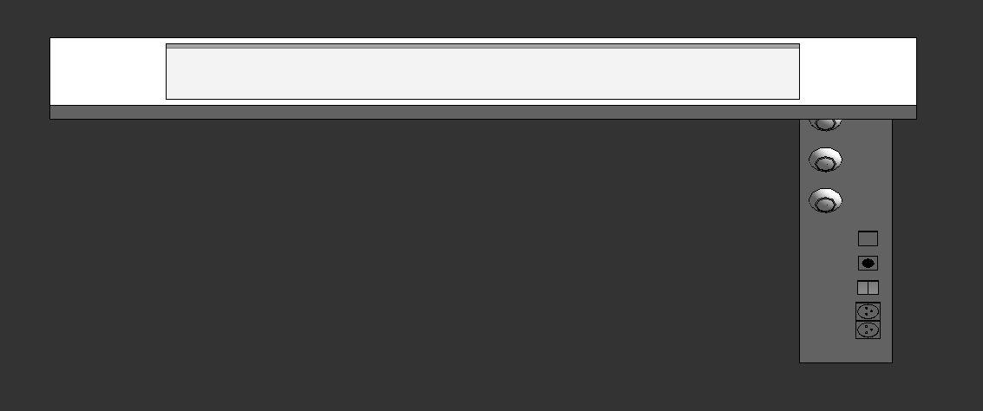Select the blank square cover plate
983x411 pixels.
click(x=868, y=238)
